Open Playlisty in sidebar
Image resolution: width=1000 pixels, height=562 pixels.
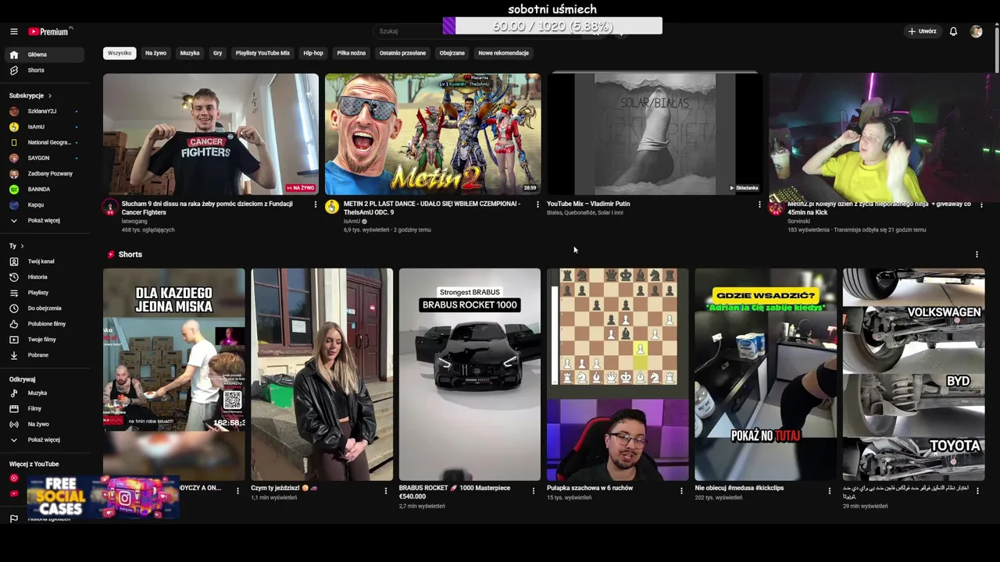pos(43,293)
